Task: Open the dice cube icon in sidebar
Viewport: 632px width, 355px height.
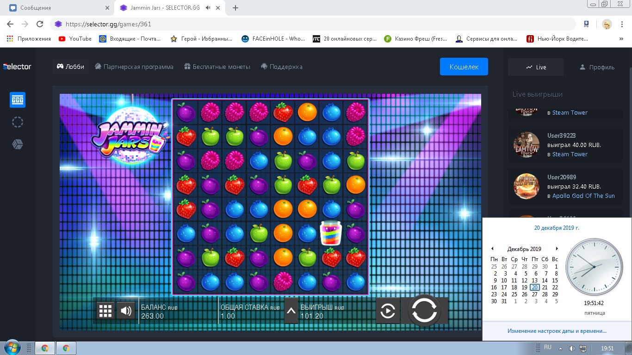Action: pyautogui.click(x=18, y=145)
